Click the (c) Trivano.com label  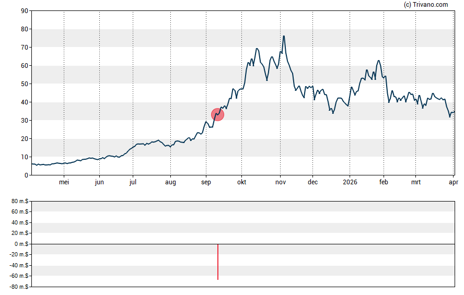click(426, 4)
